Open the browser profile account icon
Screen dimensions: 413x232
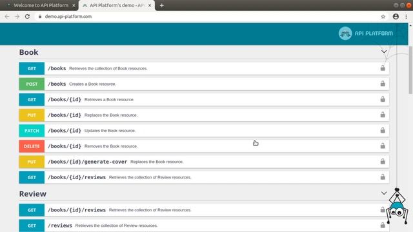396,16
